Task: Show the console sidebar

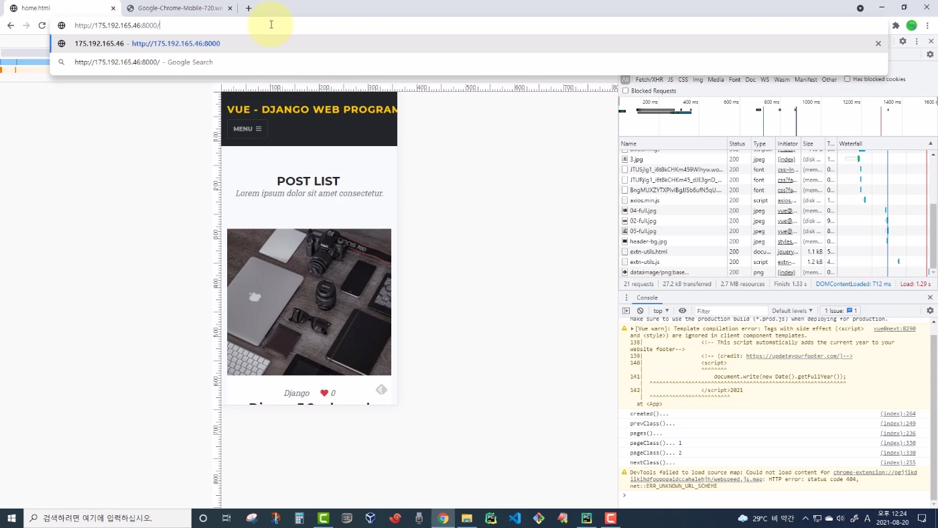Action: [626, 311]
